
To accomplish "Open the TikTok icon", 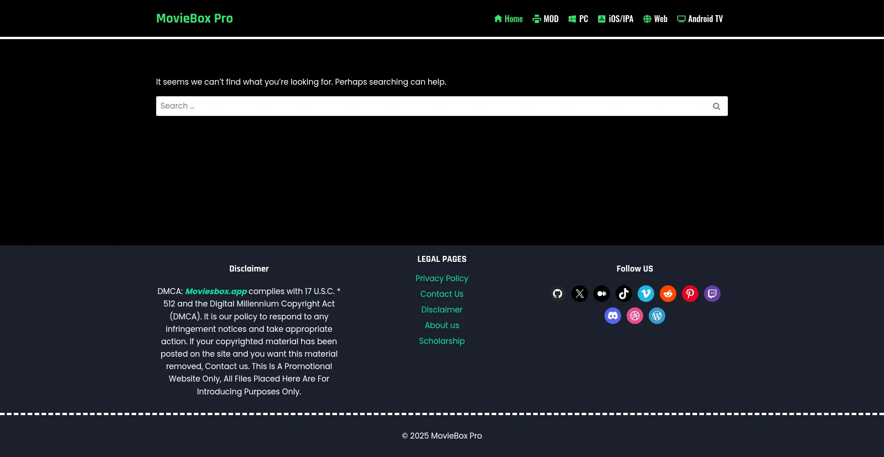I will tap(623, 294).
